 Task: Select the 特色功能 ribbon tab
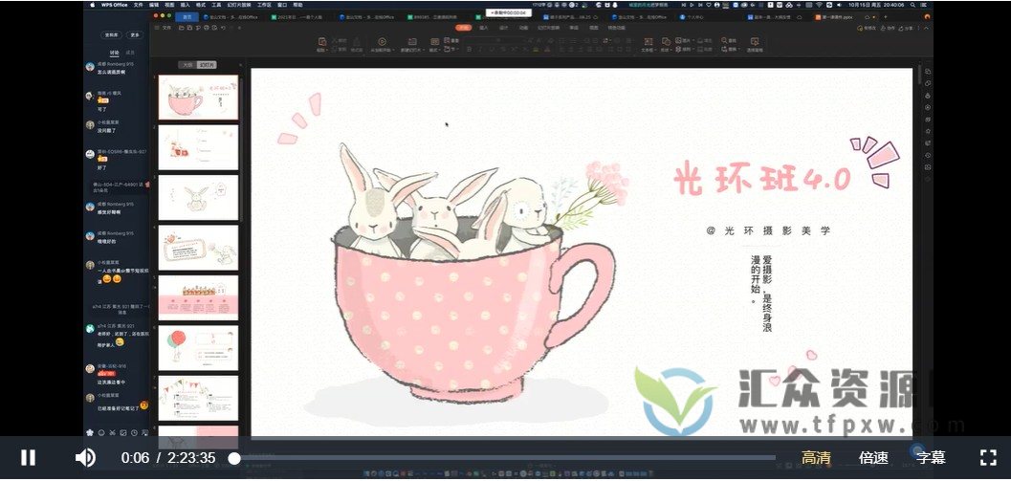[616, 28]
